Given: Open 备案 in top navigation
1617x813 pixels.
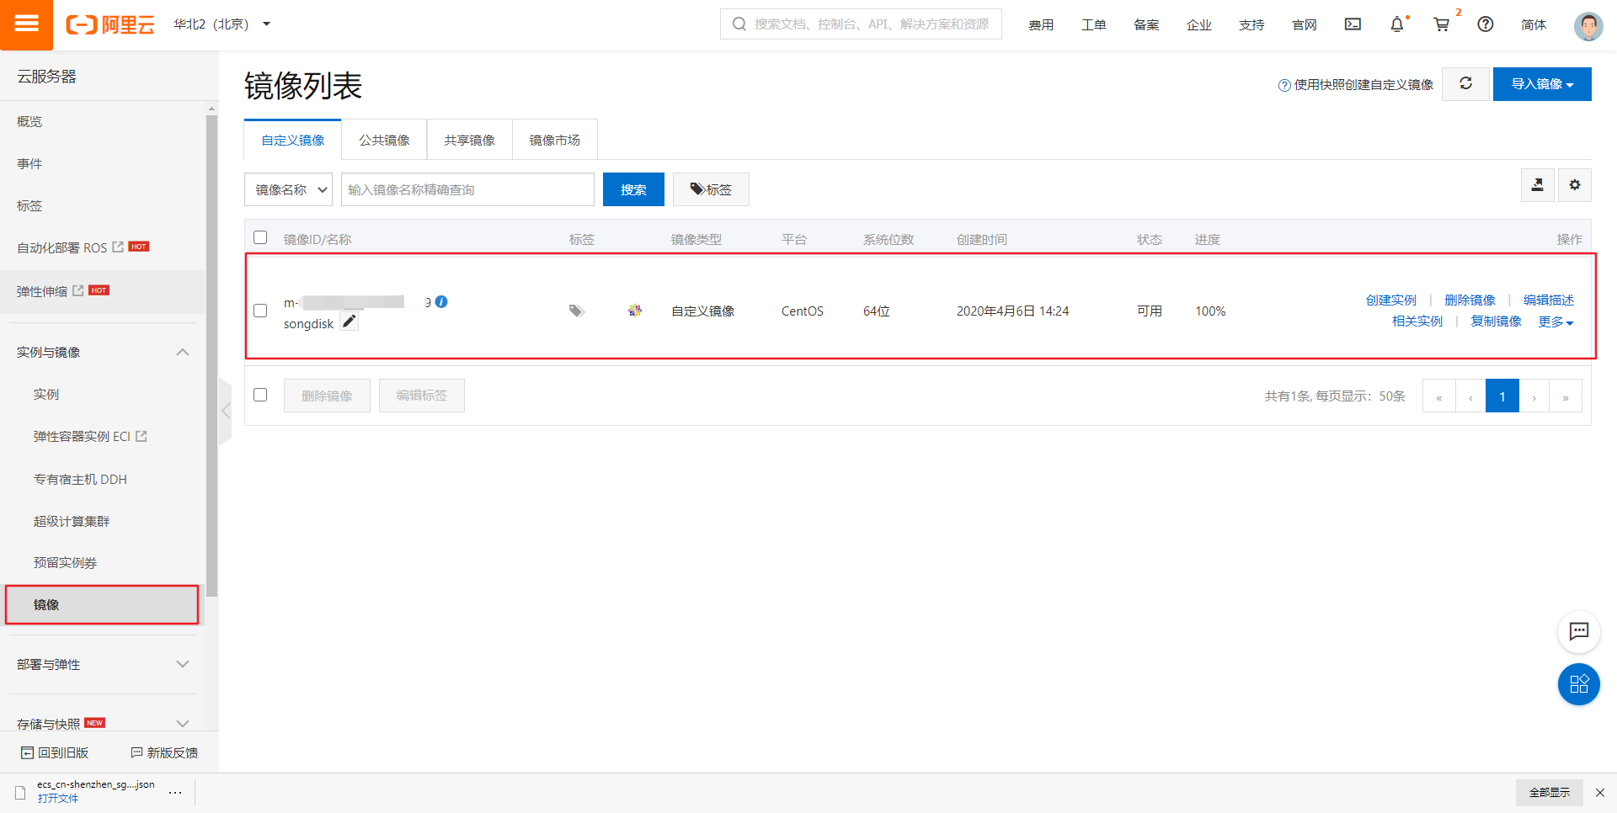Looking at the screenshot, I should tap(1146, 24).
